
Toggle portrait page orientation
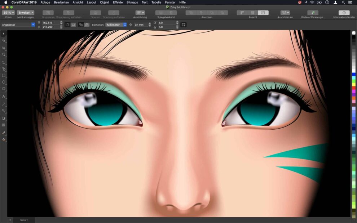[67, 24]
